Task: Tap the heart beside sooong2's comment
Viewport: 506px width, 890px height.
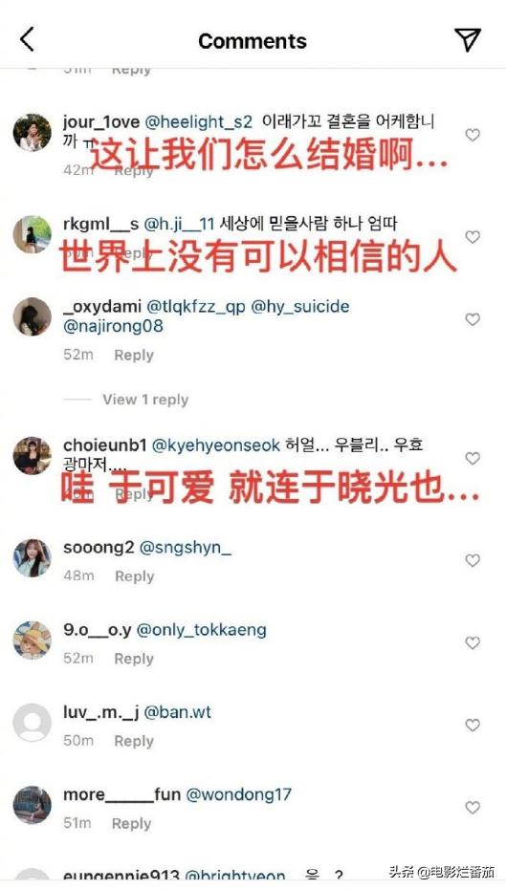Action: 473,561
